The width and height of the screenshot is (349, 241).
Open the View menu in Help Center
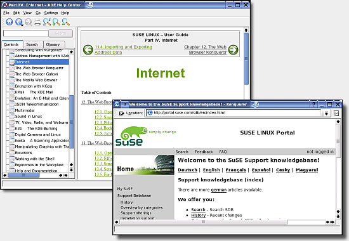(x=27, y=13)
